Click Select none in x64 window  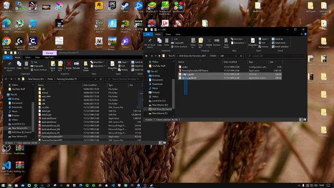coord(278,43)
